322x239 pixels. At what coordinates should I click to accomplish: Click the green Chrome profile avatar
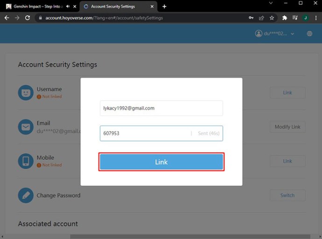305,18
